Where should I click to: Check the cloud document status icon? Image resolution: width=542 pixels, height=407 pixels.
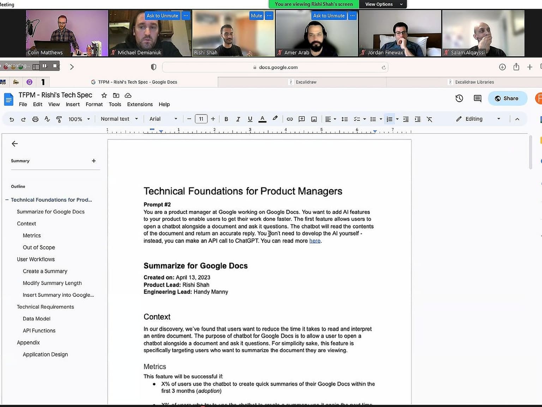(128, 95)
